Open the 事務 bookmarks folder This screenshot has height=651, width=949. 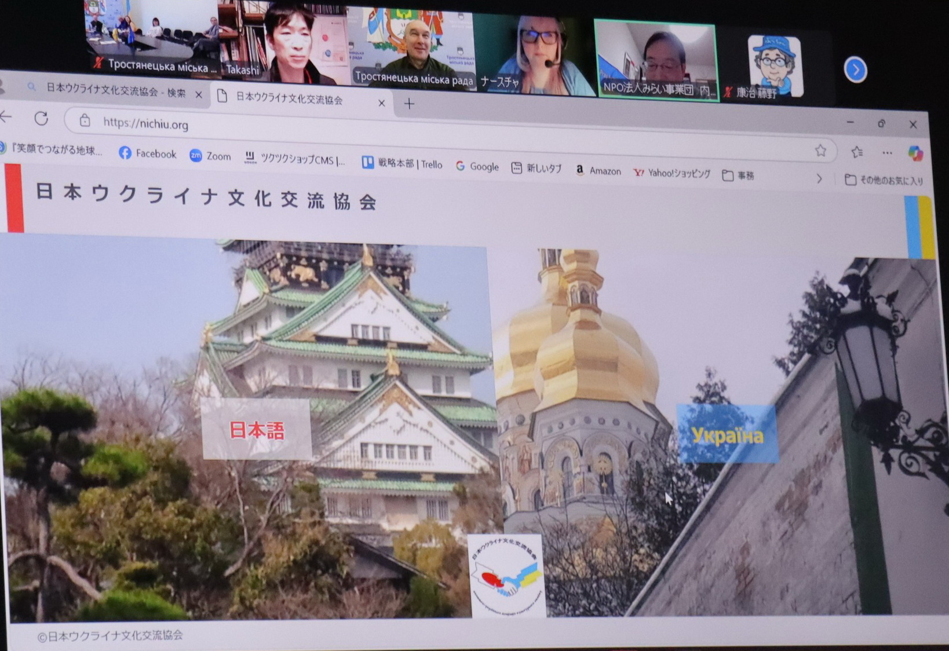click(738, 175)
